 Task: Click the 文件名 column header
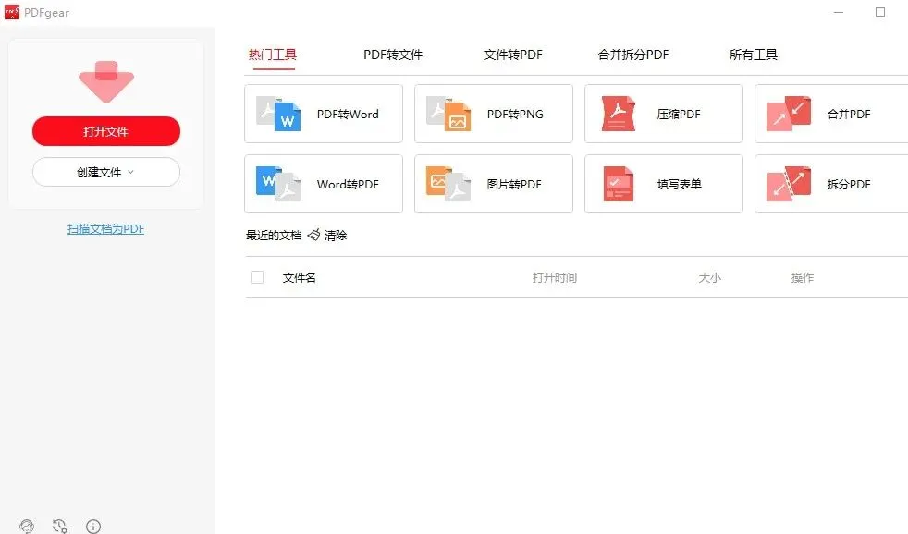pyautogui.click(x=300, y=278)
